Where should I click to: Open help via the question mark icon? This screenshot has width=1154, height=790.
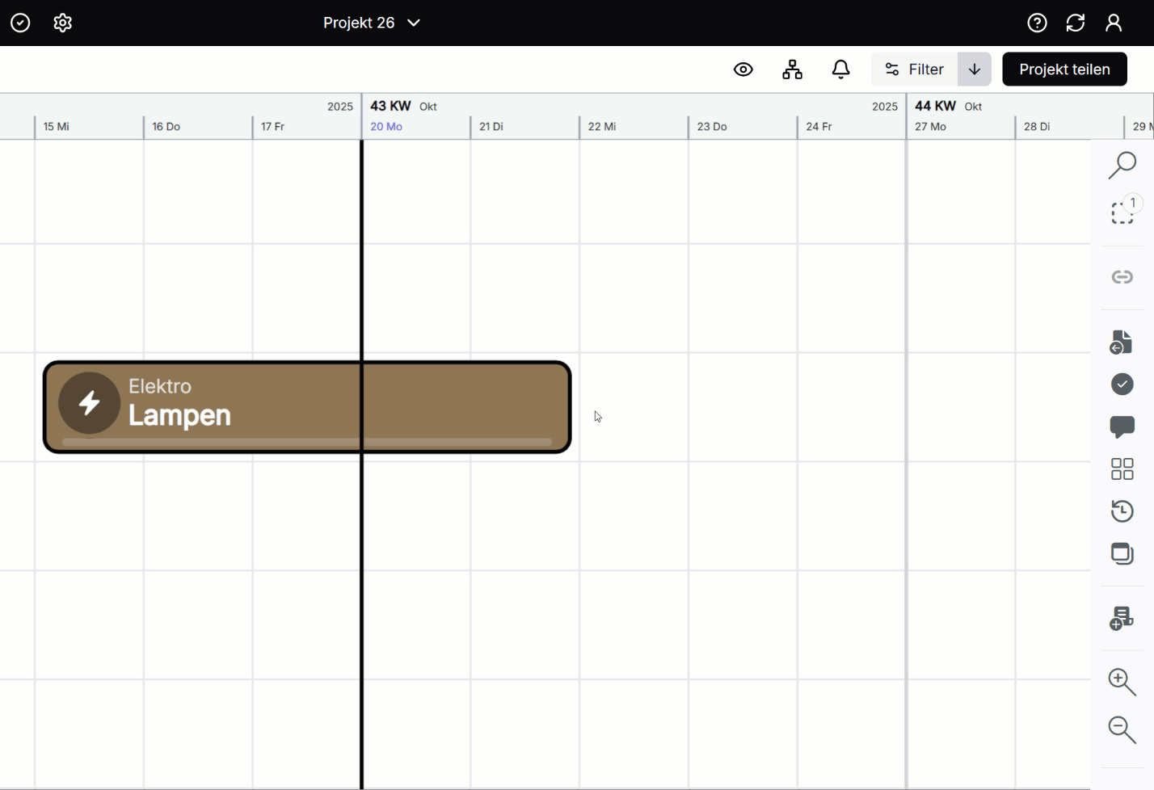1037,23
